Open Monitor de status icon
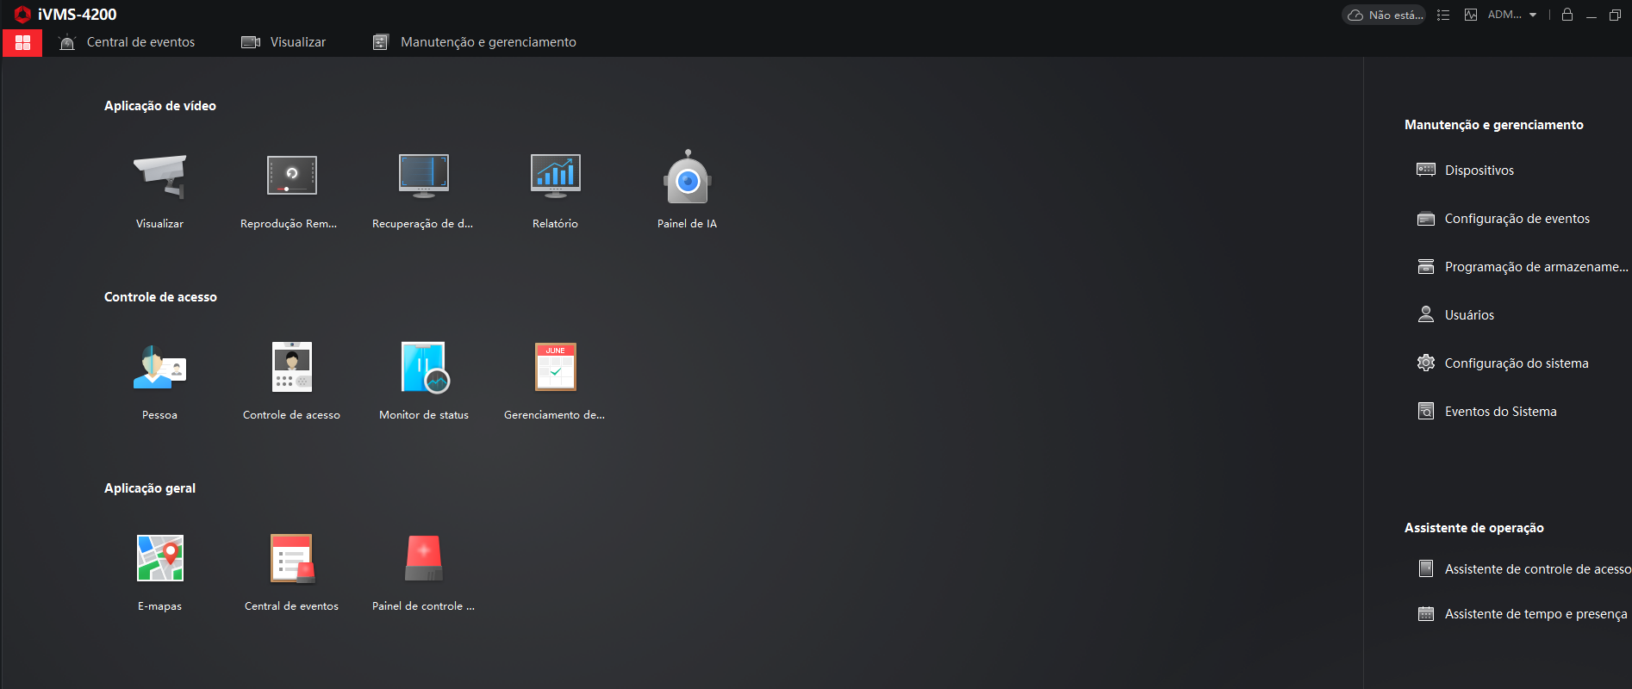This screenshot has width=1632, height=689. [x=425, y=368]
